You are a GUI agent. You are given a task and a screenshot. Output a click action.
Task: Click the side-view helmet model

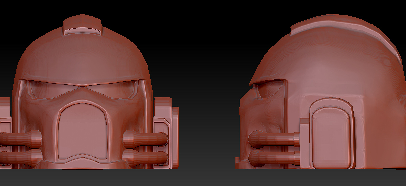point(321,92)
